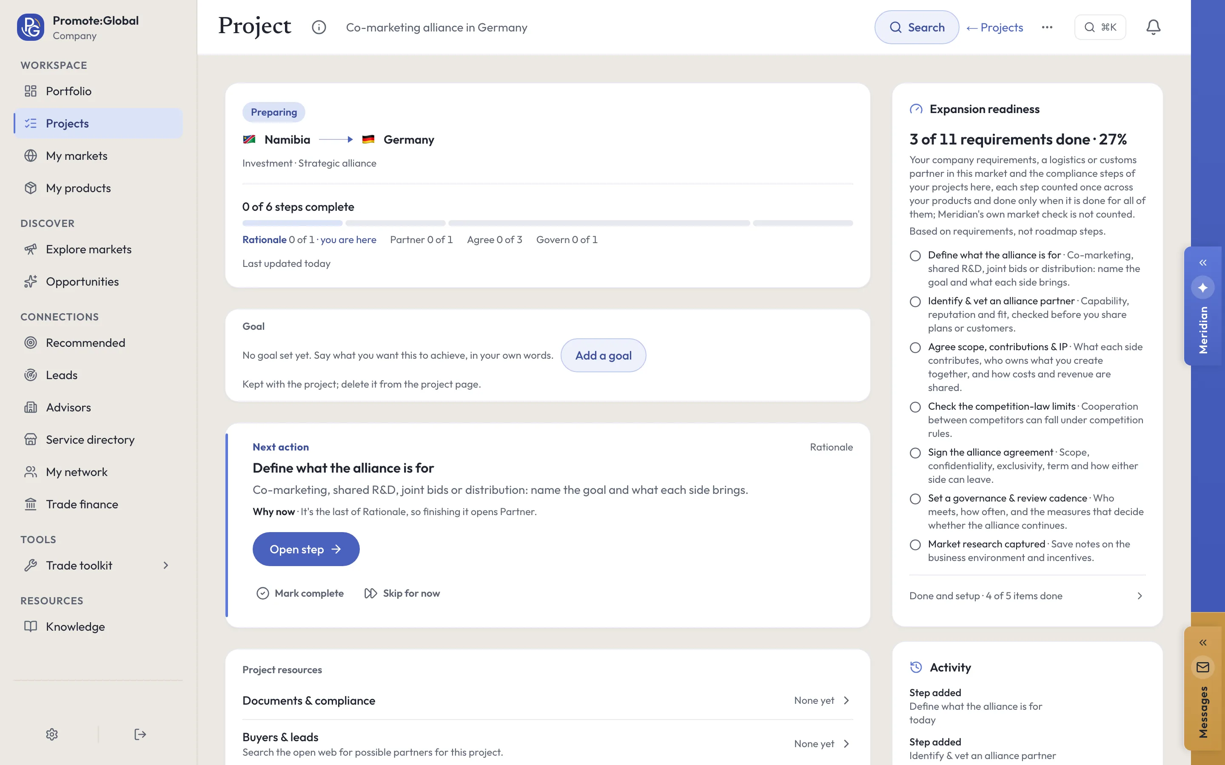Screen dimensions: 1225x765
Task: Click the Agree progress bar segment
Action: pyautogui.click(x=599, y=223)
